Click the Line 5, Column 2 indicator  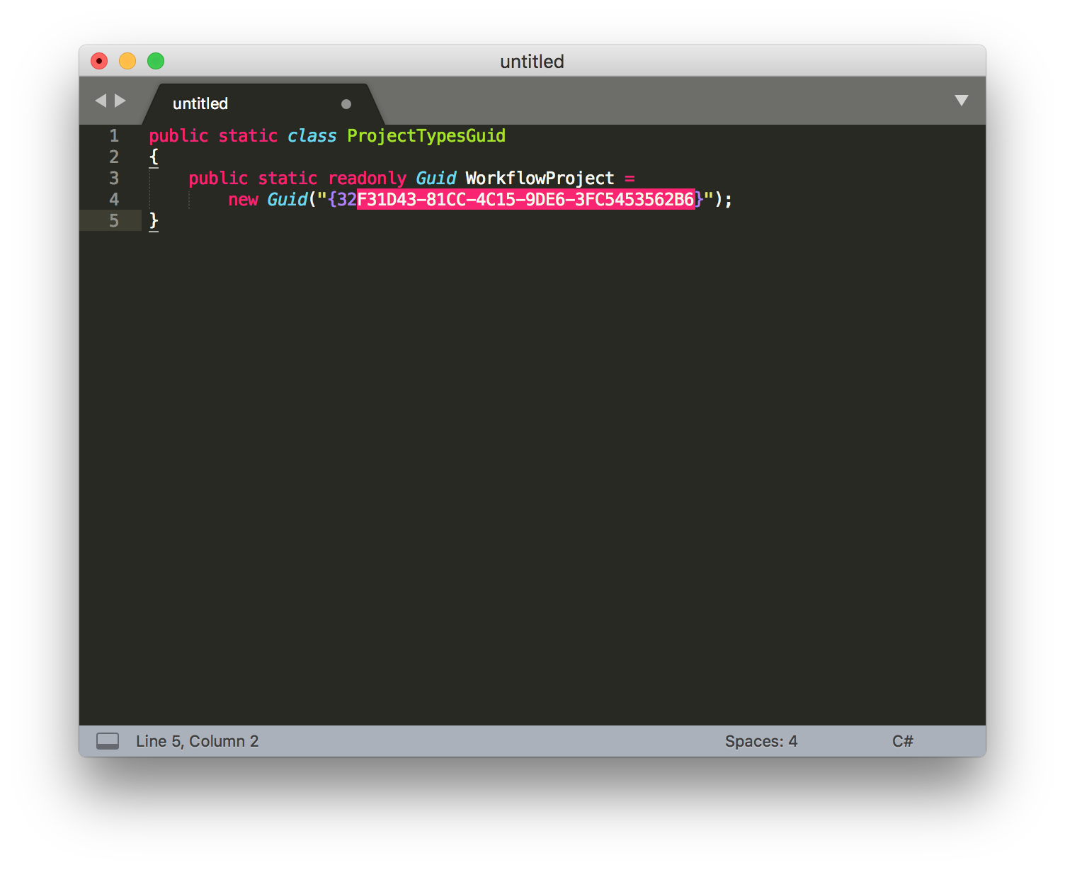coord(197,741)
